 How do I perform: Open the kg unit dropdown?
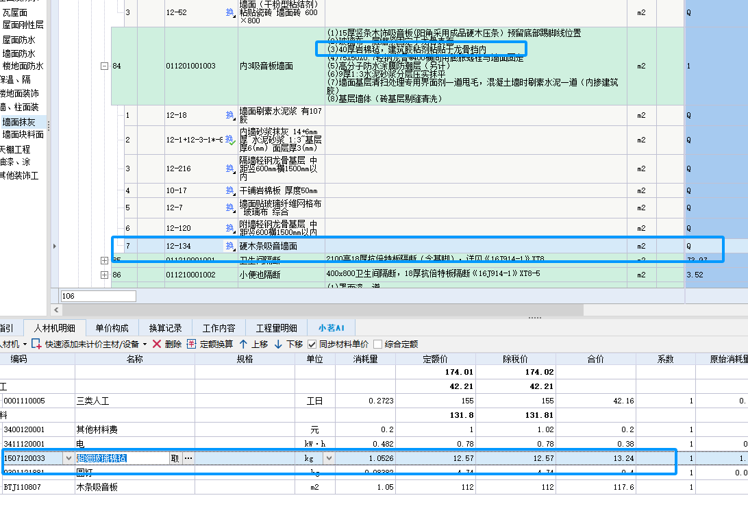tap(329, 458)
